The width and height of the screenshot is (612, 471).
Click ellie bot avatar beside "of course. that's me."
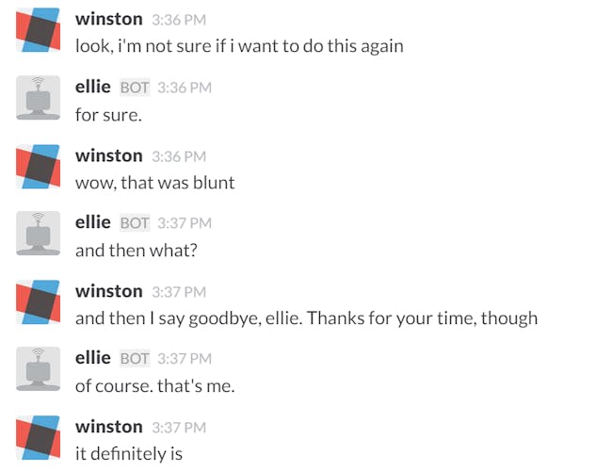click(39, 368)
